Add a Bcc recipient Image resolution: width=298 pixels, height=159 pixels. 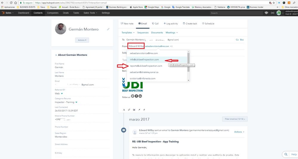click(x=242, y=40)
